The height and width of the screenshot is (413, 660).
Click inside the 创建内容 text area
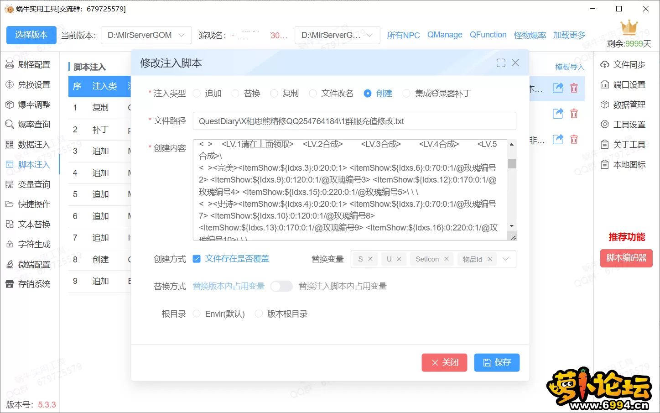[x=350, y=190]
